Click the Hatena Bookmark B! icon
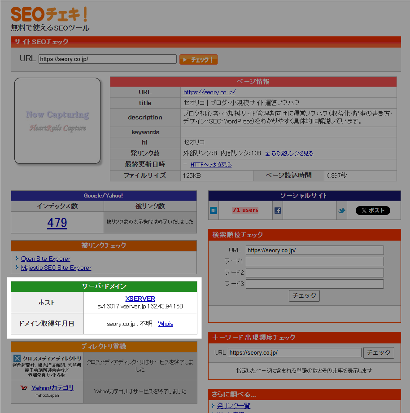410x413 pixels. click(214, 211)
